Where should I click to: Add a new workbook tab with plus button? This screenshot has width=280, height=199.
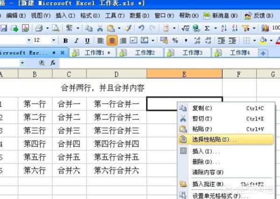point(263,53)
